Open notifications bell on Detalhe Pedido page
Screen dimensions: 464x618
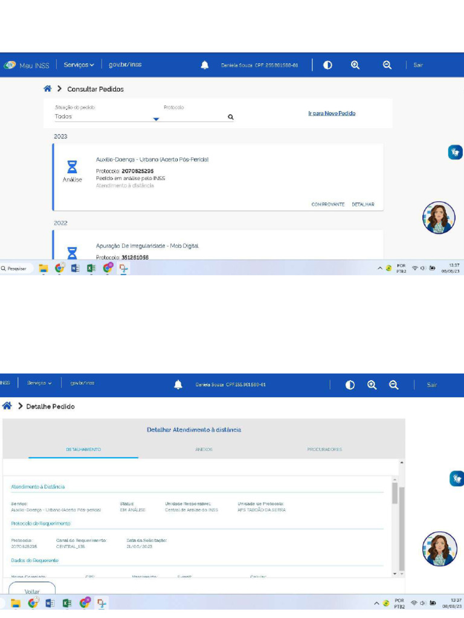tap(178, 384)
